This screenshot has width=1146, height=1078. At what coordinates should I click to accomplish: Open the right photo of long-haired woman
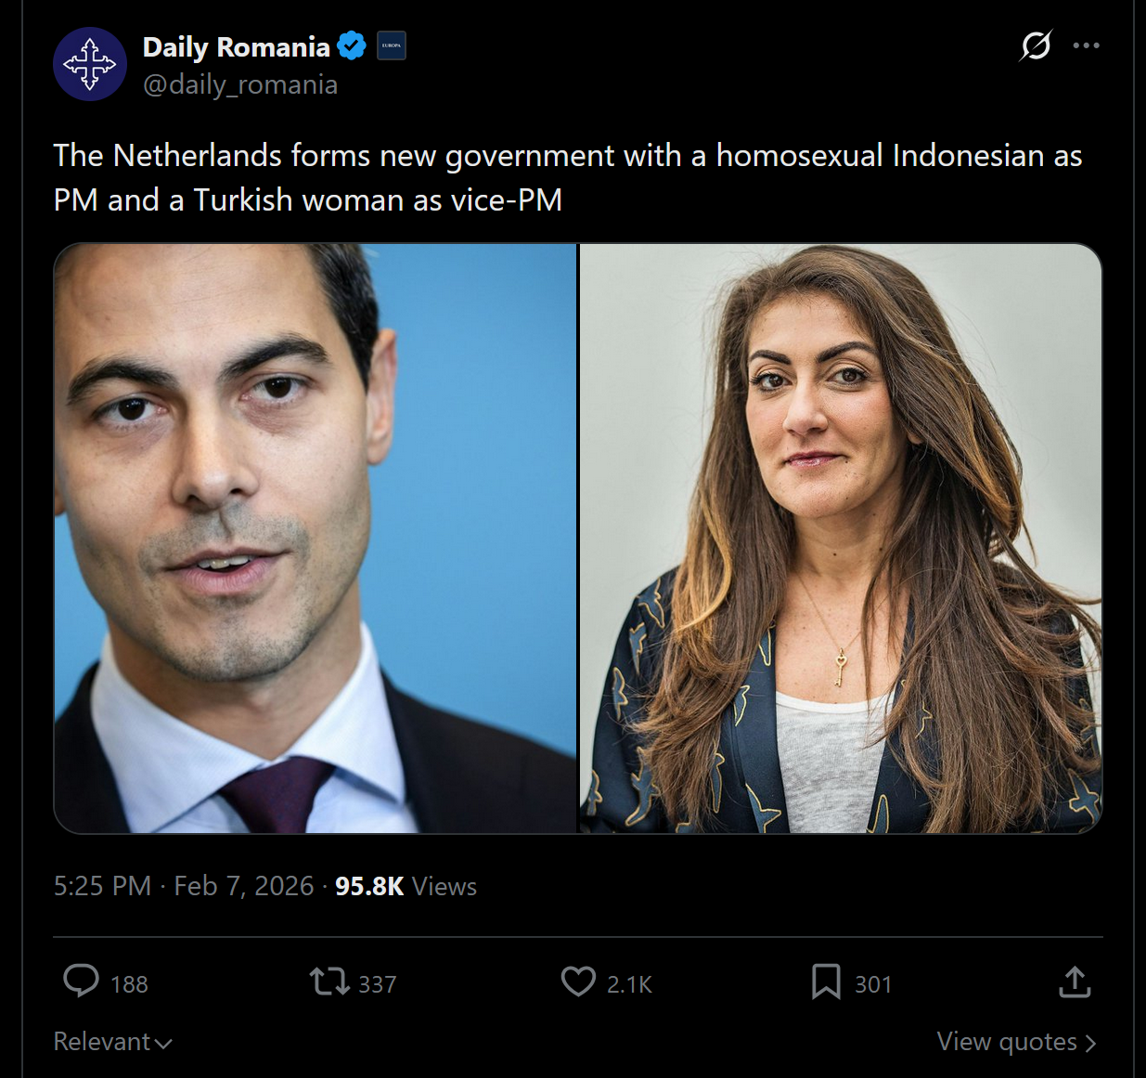click(841, 538)
